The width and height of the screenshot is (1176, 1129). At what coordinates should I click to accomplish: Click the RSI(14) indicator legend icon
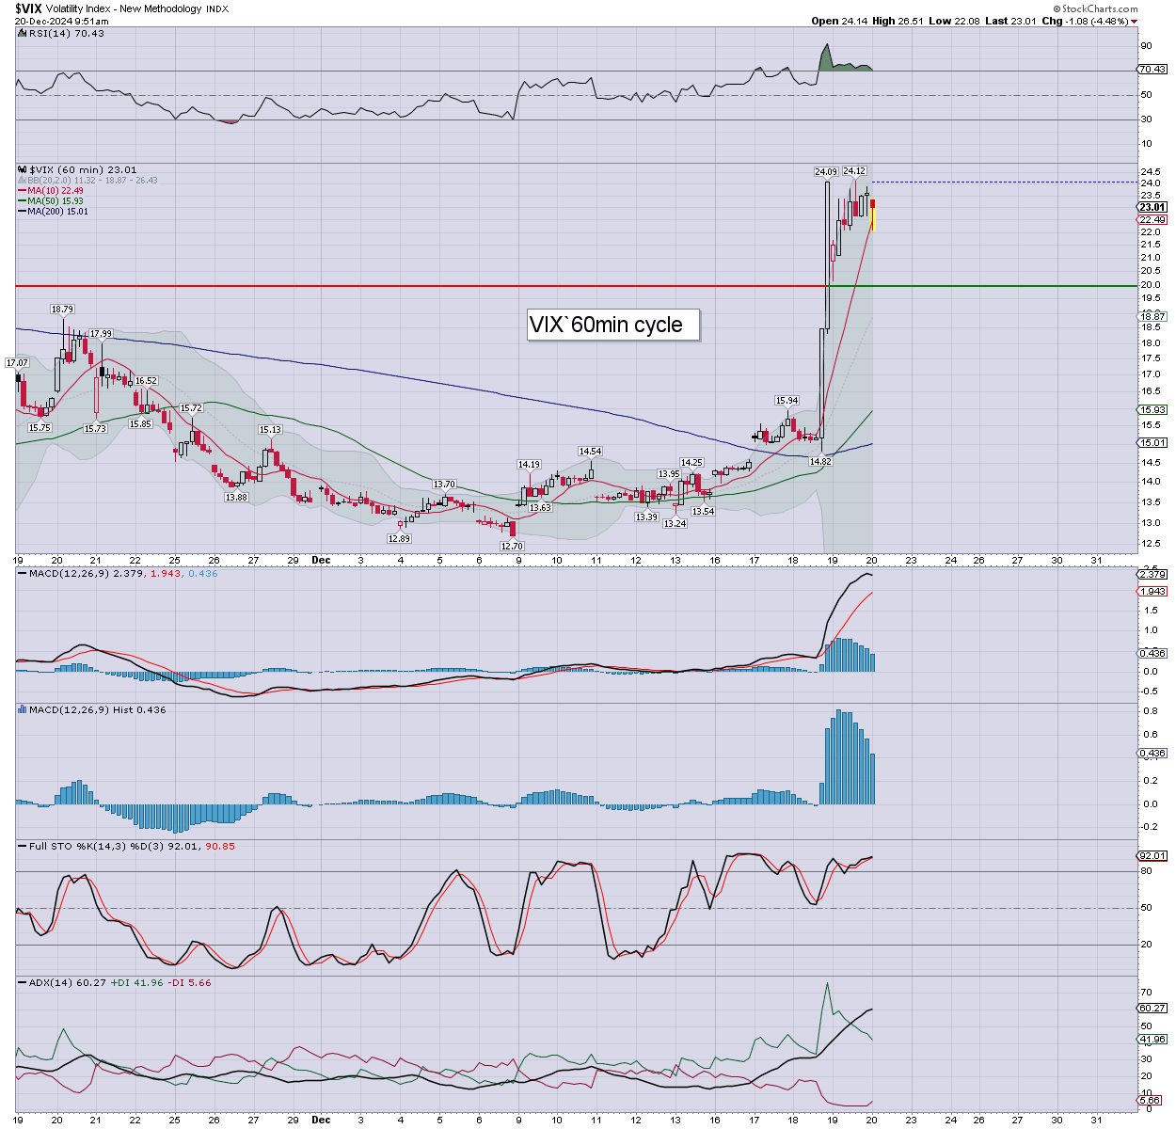[23, 33]
